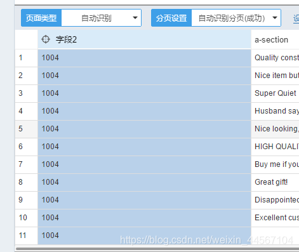Select row number 11 header
299x252 pixels.
coord(27,235)
